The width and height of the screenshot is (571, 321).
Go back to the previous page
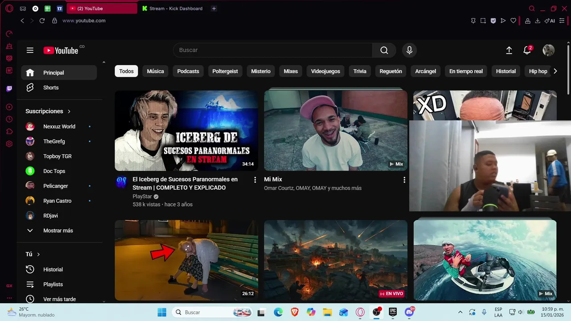click(22, 21)
